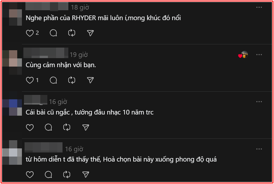Open more options for 'nhạc 10 năm trc' comment
274x184 pixels.
pyautogui.click(x=259, y=102)
